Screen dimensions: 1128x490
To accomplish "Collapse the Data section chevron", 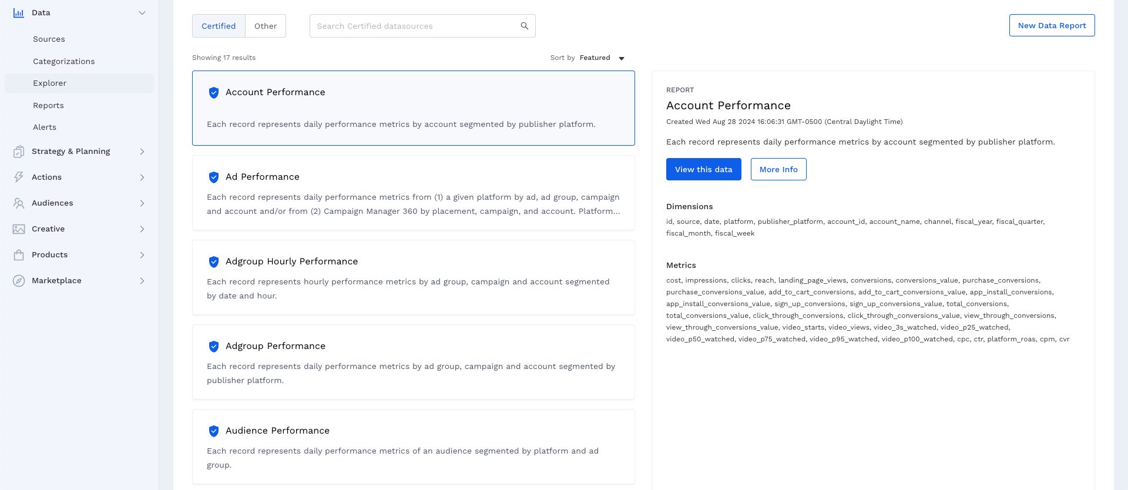I will click(142, 13).
